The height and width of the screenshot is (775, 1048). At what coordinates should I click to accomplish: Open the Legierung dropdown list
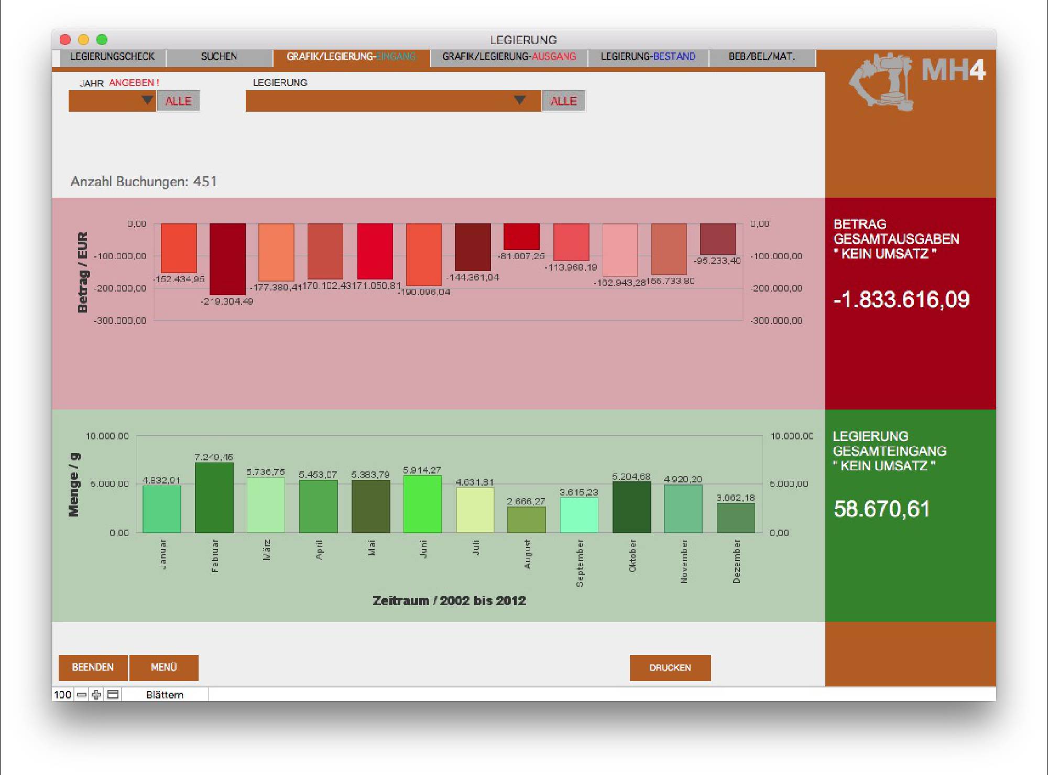coord(519,100)
